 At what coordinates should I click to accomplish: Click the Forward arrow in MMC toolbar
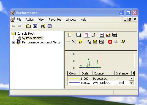click(x=20, y=26)
